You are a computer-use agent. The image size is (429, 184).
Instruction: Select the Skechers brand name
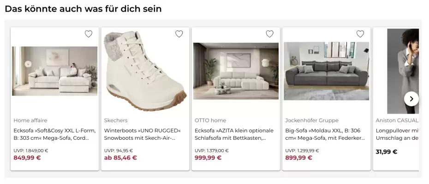(116, 121)
